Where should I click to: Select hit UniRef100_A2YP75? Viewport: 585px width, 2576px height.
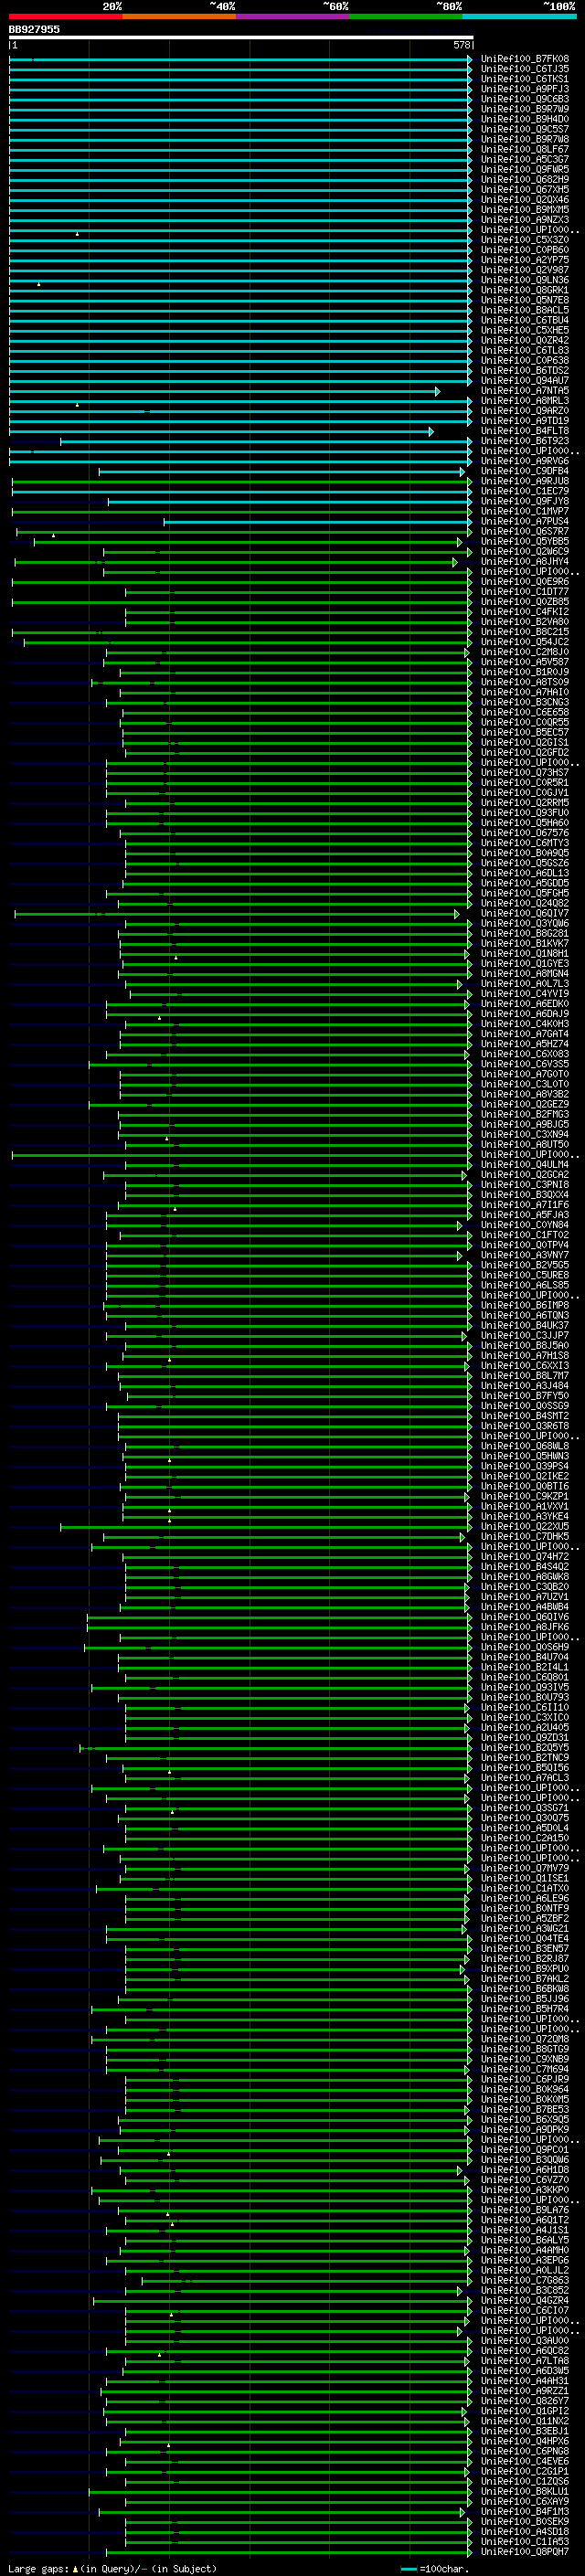pyautogui.click(x=524, y=260)
